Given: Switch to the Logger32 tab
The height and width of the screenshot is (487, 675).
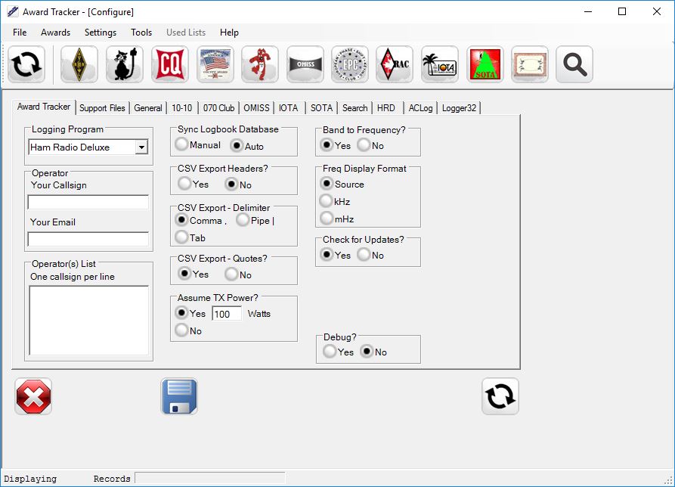Looking at the screenshot, I should click(460, 107).
